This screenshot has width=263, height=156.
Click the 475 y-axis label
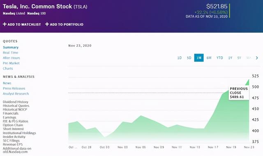(256, 98)
